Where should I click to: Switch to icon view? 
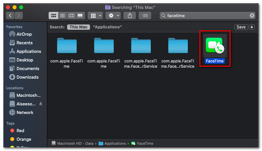[x=53, y=16]
